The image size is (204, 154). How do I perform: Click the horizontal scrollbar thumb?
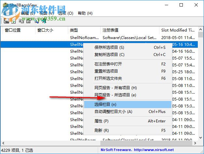coord(146,143)
